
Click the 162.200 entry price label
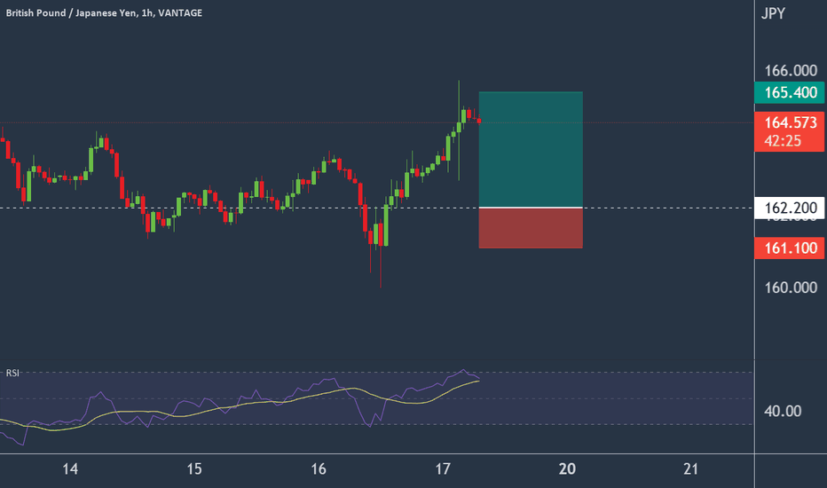[x=790, y=208]
